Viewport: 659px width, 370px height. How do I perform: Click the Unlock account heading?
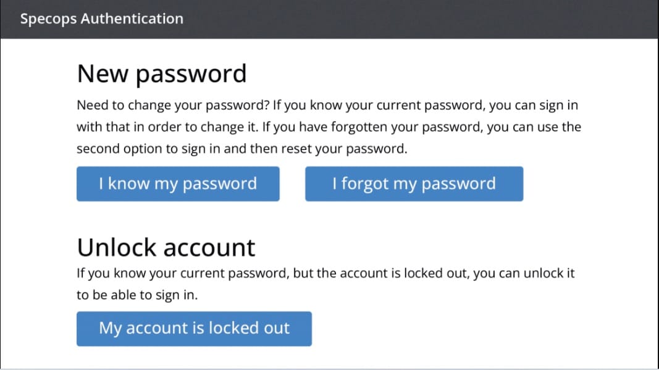pos(166,247)
